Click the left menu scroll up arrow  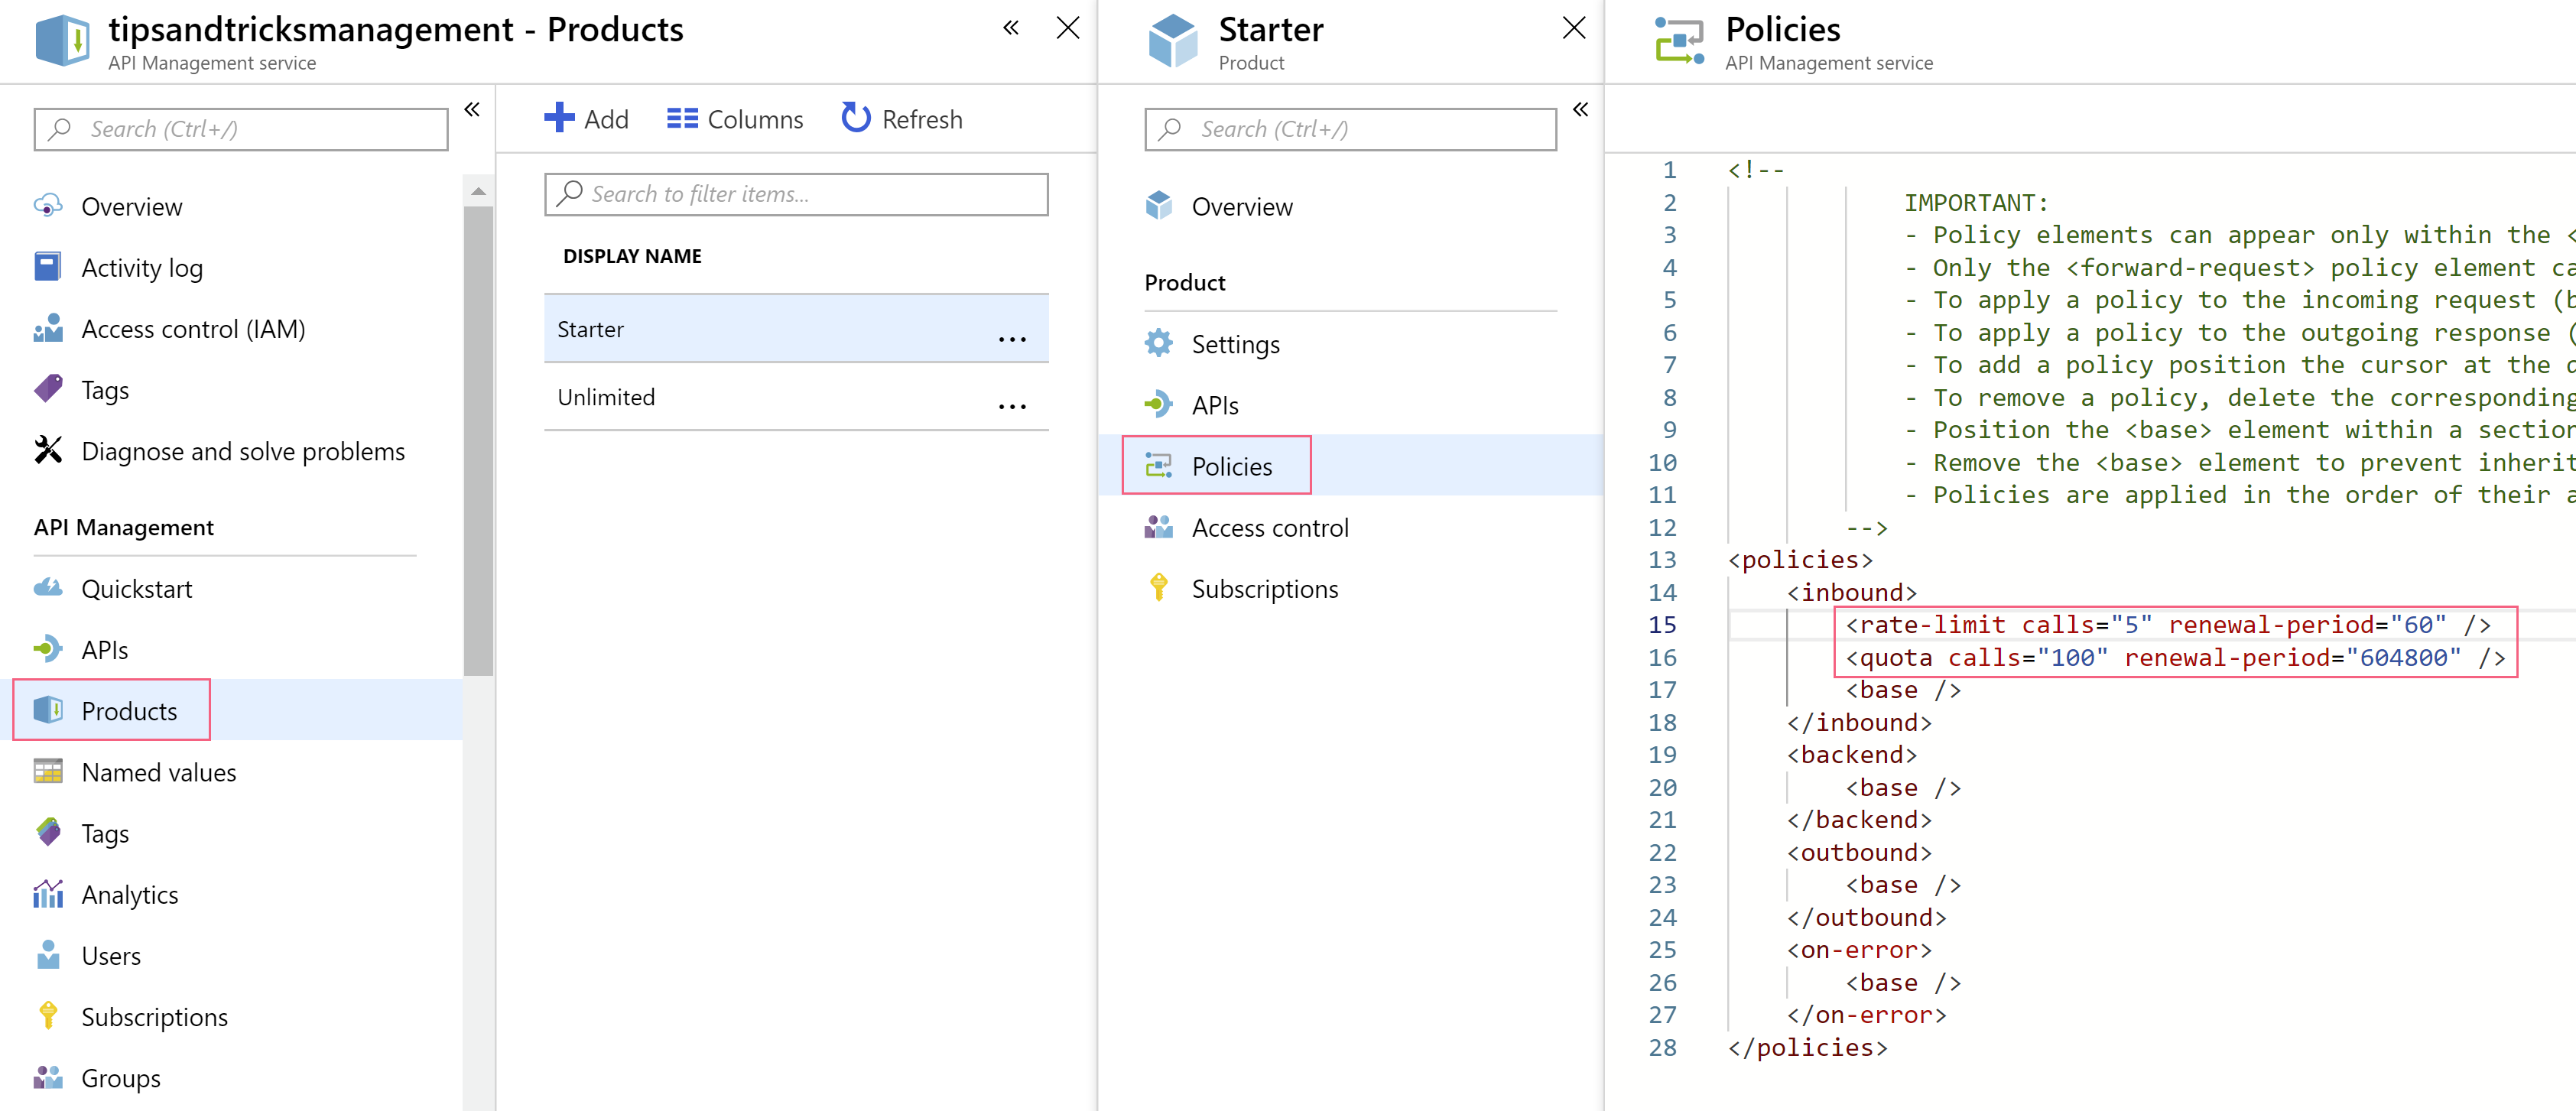(478, 190)
